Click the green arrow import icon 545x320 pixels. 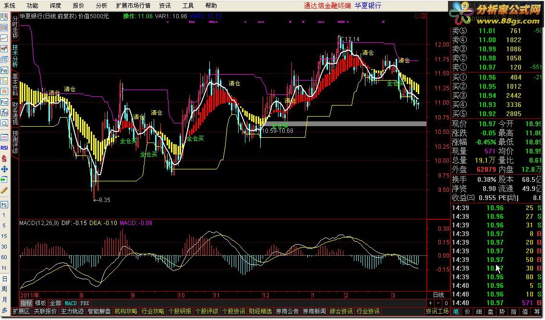point(4,179)
